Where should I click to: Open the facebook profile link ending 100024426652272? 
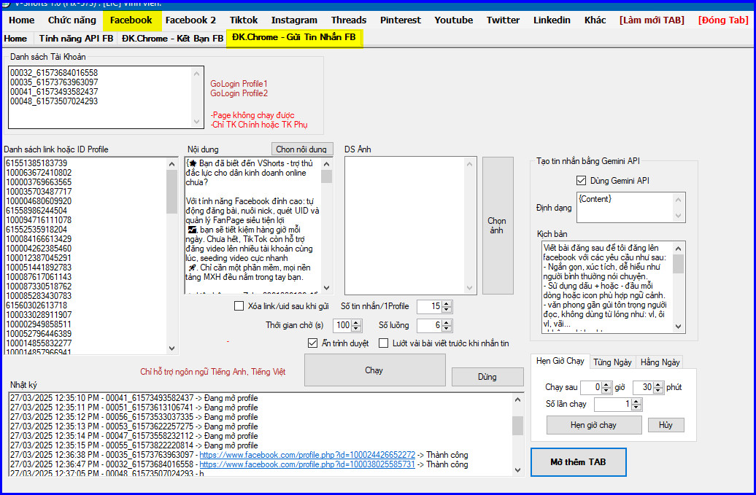pos(307,454)
